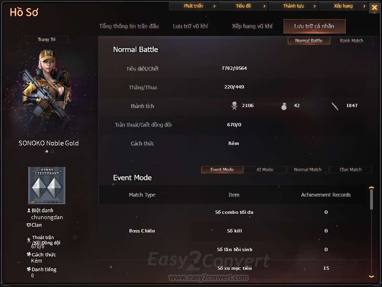
Task: Click the Danh tiếng badge icon
Action: click(29, 269)
